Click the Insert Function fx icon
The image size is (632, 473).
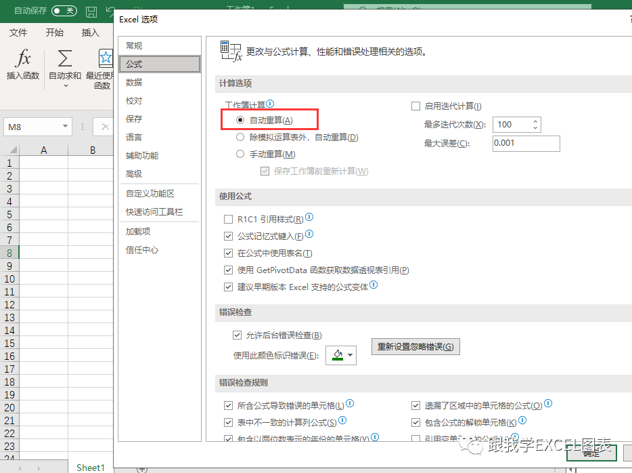pos(23,58)
